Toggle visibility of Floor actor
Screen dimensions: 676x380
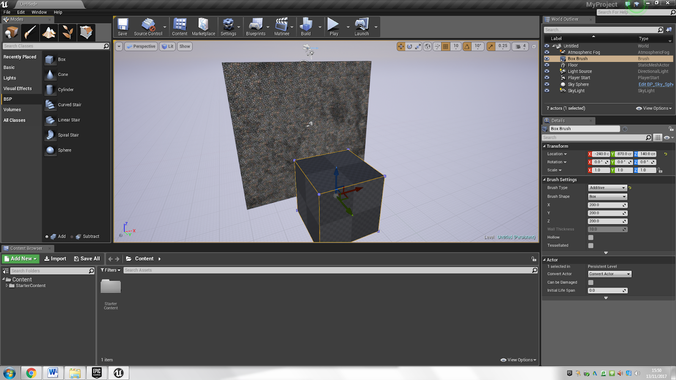547,65
